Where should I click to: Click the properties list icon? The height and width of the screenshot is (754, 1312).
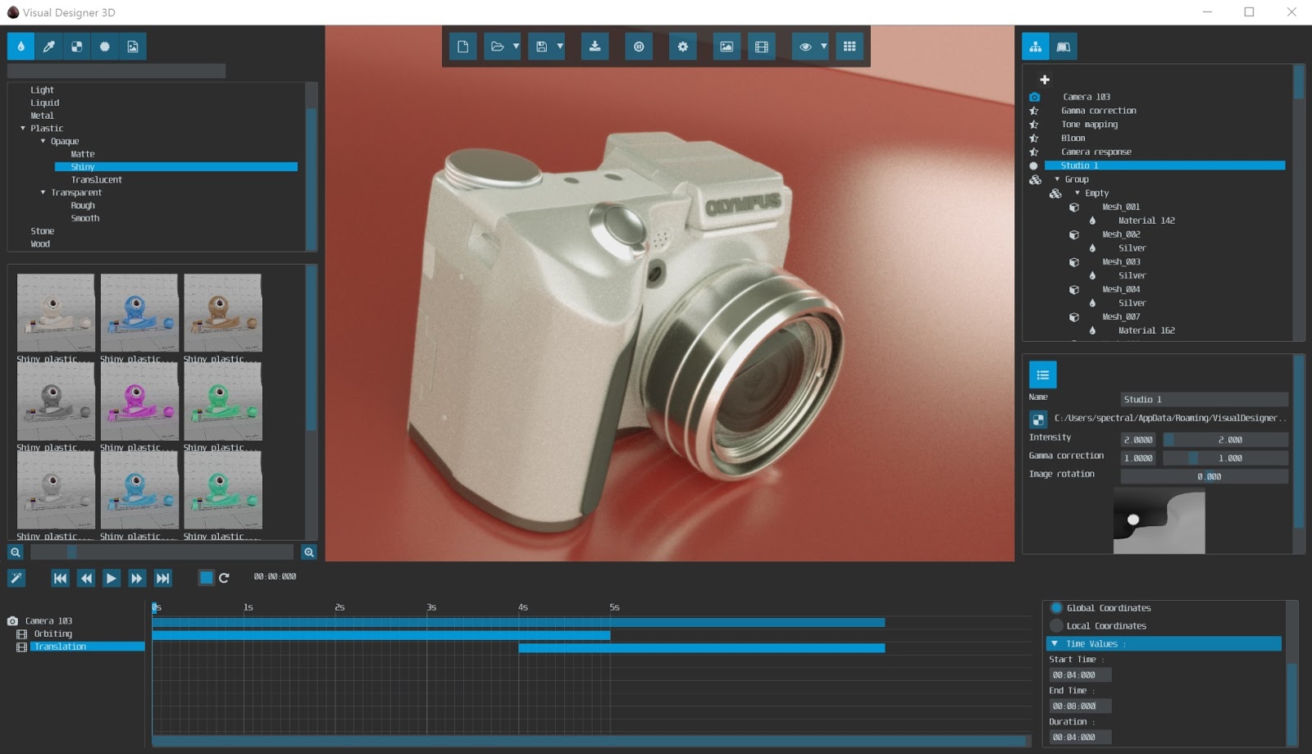pos(1043,375)
